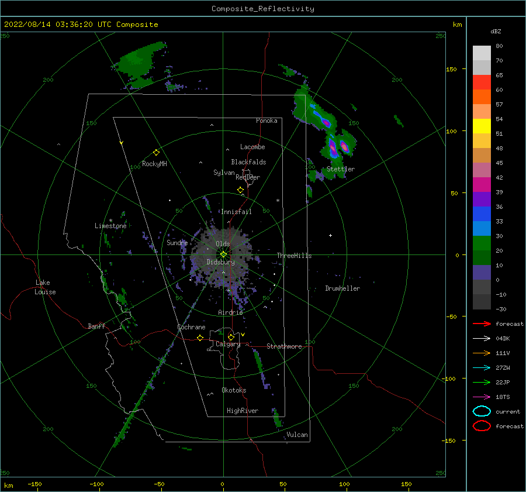526x492 pixels.
Task: Click the Vulcan town label
Action: point(297,435)
